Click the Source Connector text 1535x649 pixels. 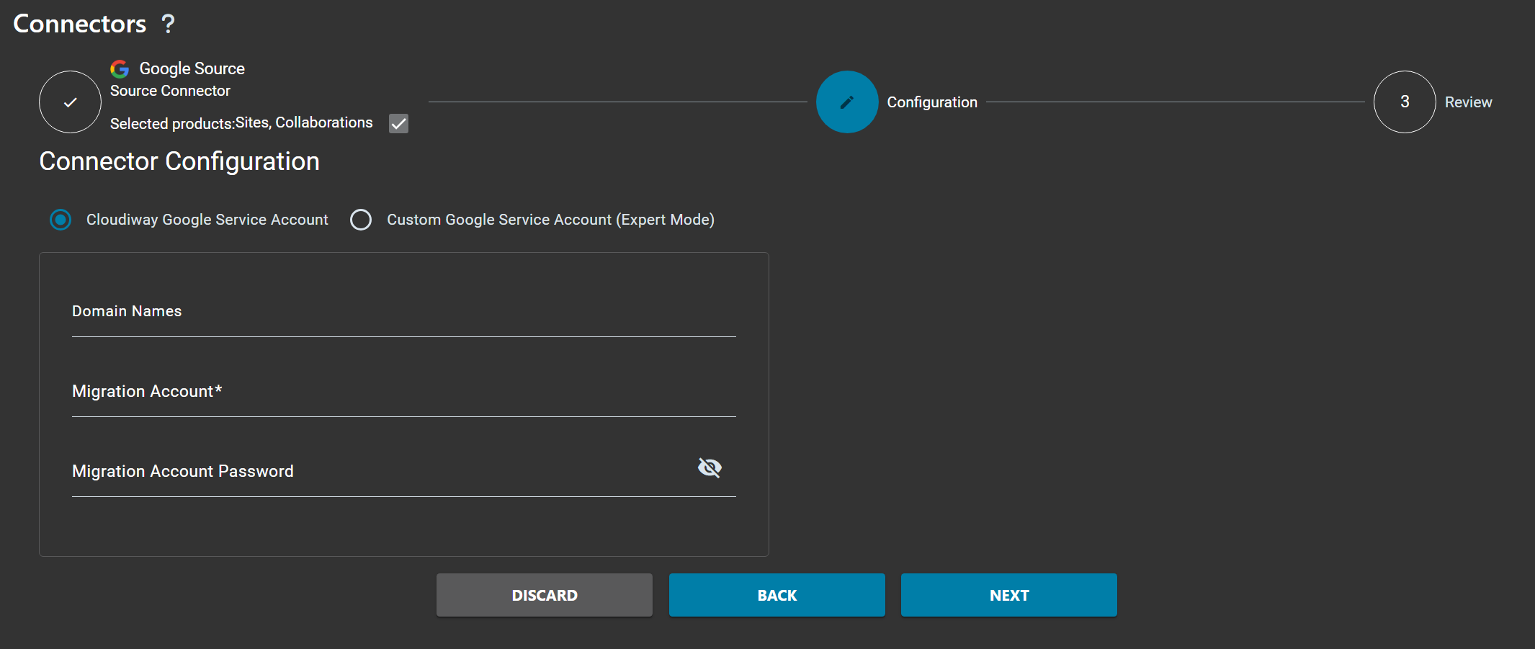coord(170,91)
